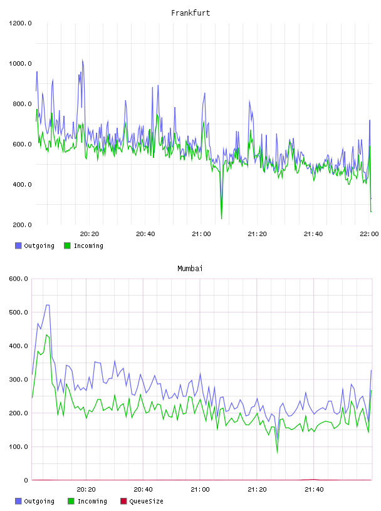Click the 300.0 y-axis label in Mumbai chart
The image size is (381, 511).
[19, 379]
